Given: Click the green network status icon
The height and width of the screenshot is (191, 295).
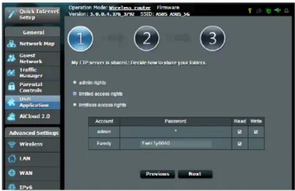Looking at the screenshot, I should [269, 11].
